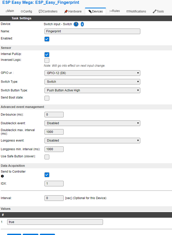Open the Tools tab
The width and height of the screenshot is (172, 235).
tap(158, 11)
